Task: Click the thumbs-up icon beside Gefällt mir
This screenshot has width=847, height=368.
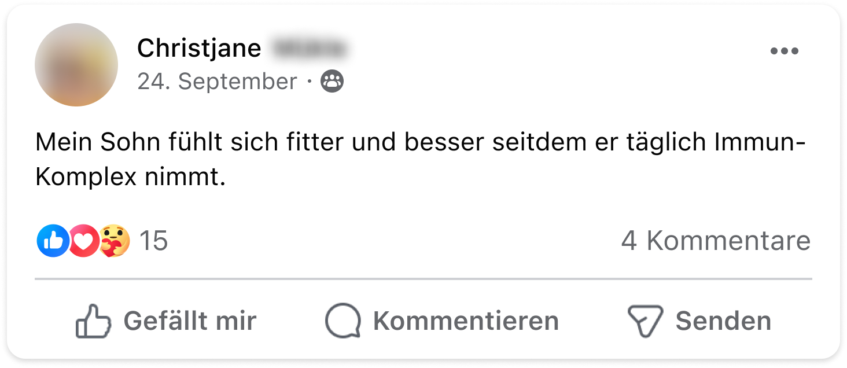Action: [x=93, y=322]
